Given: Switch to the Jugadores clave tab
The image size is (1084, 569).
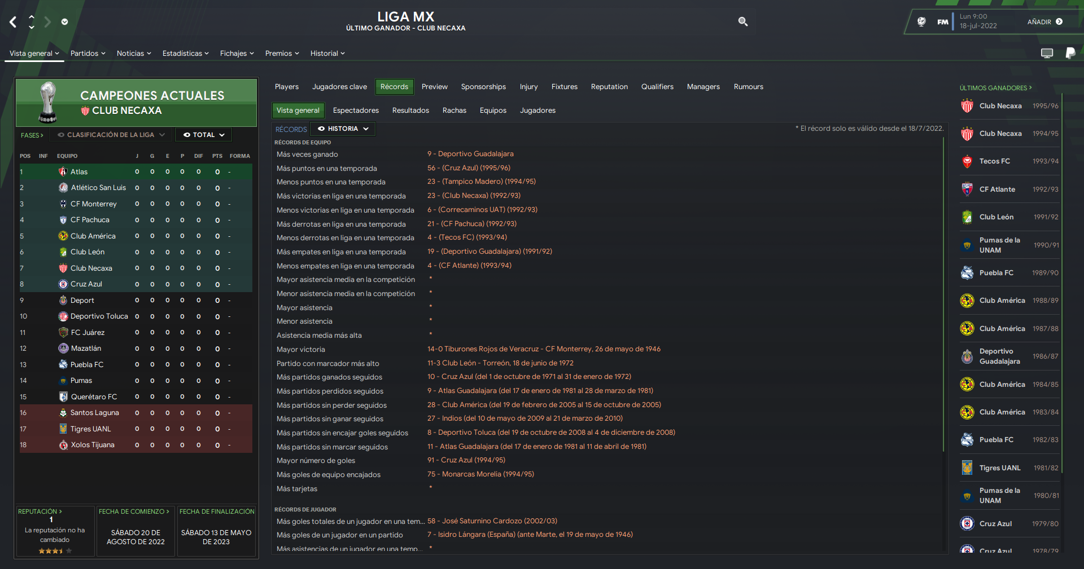Looking at the screenshot, I should 339,87.
